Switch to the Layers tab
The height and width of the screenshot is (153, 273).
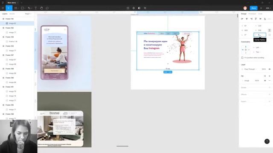pos(5,14)
